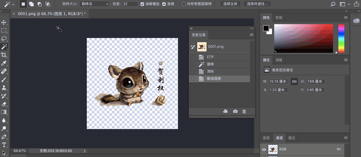Image resolution: width=361 pixels, height=157 pixels.
Task: Select the Magic Wand tool in toolbar
Action: [x=4, y=47]
